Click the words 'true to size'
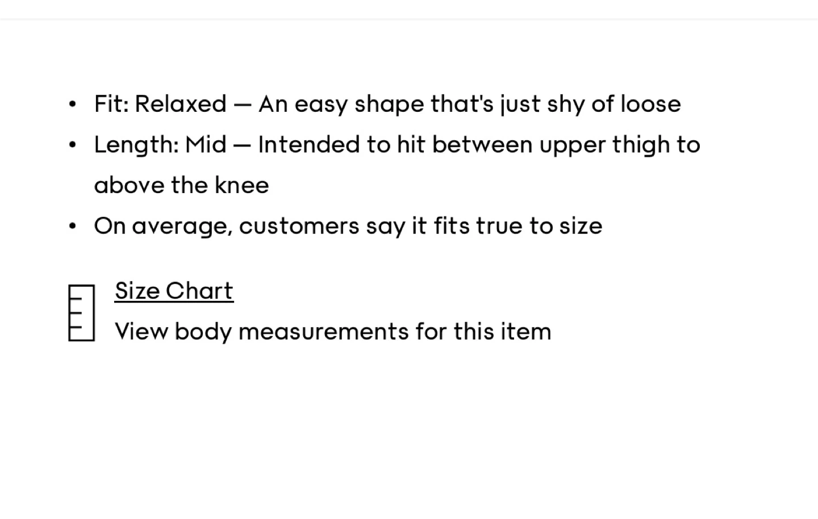 539,227
